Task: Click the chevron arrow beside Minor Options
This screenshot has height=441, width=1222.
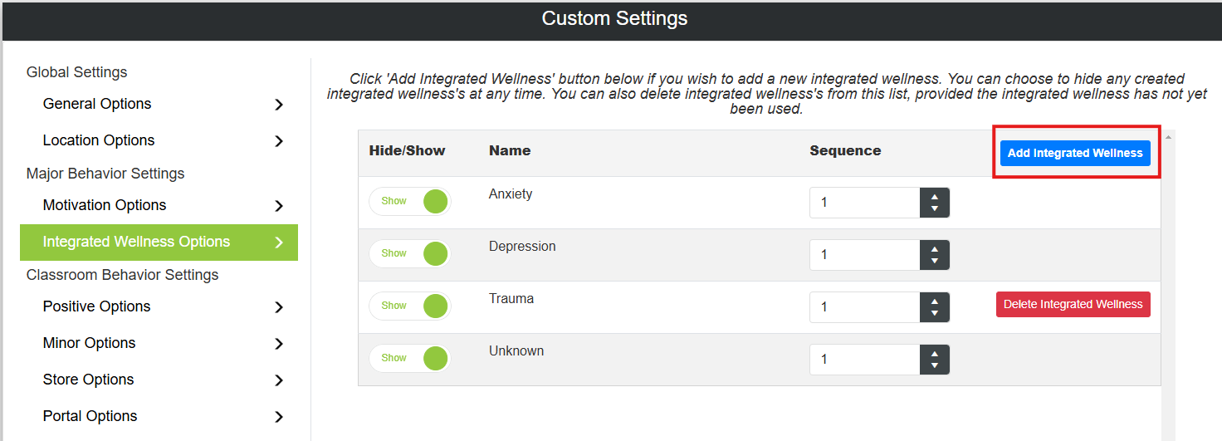Action: (279, 344)
